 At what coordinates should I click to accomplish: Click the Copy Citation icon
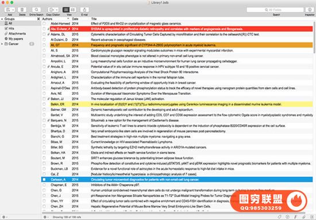(x=52, y=10)
